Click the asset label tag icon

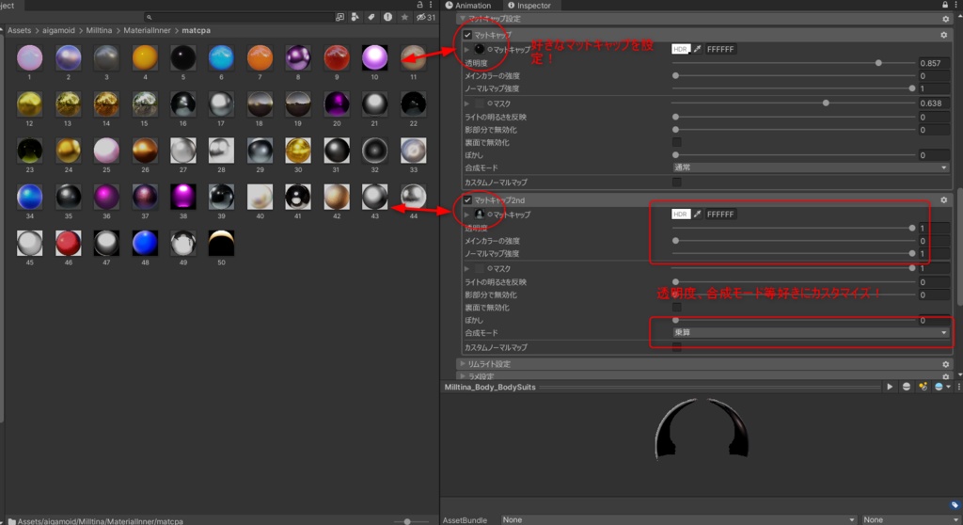(955, 504)
